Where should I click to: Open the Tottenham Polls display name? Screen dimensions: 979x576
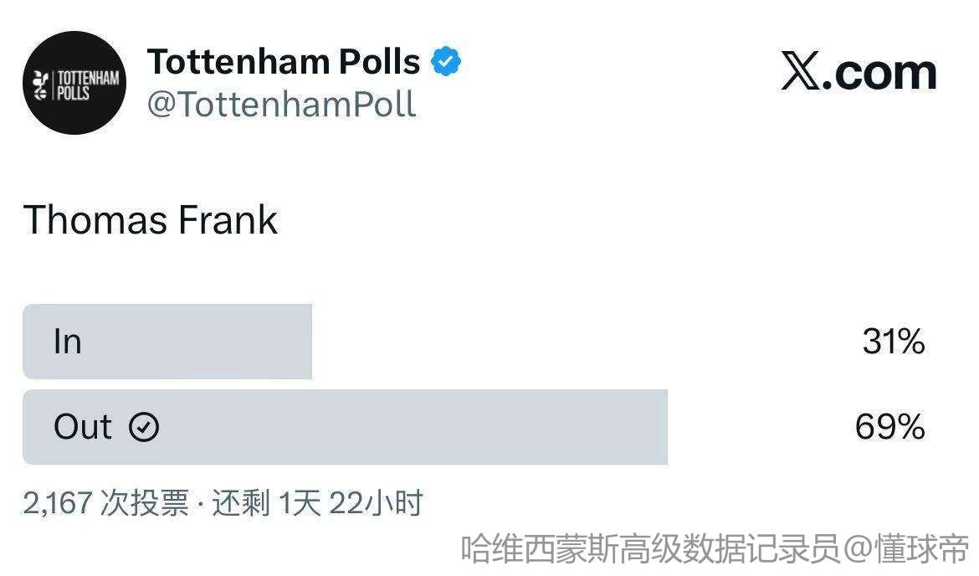284,61
